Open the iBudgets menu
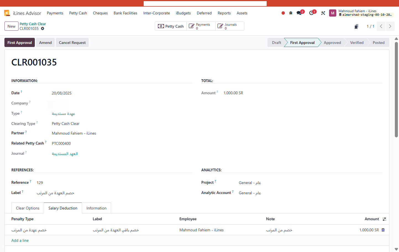 pos(183,13)
